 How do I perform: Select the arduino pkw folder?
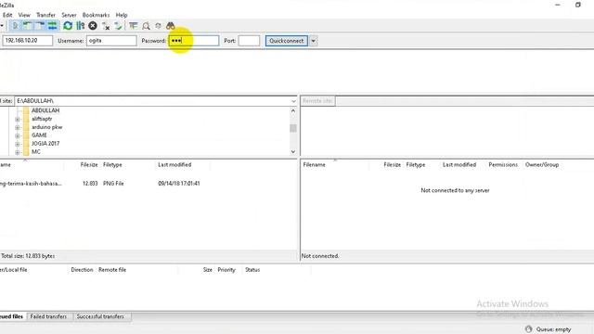pos(47,127)
